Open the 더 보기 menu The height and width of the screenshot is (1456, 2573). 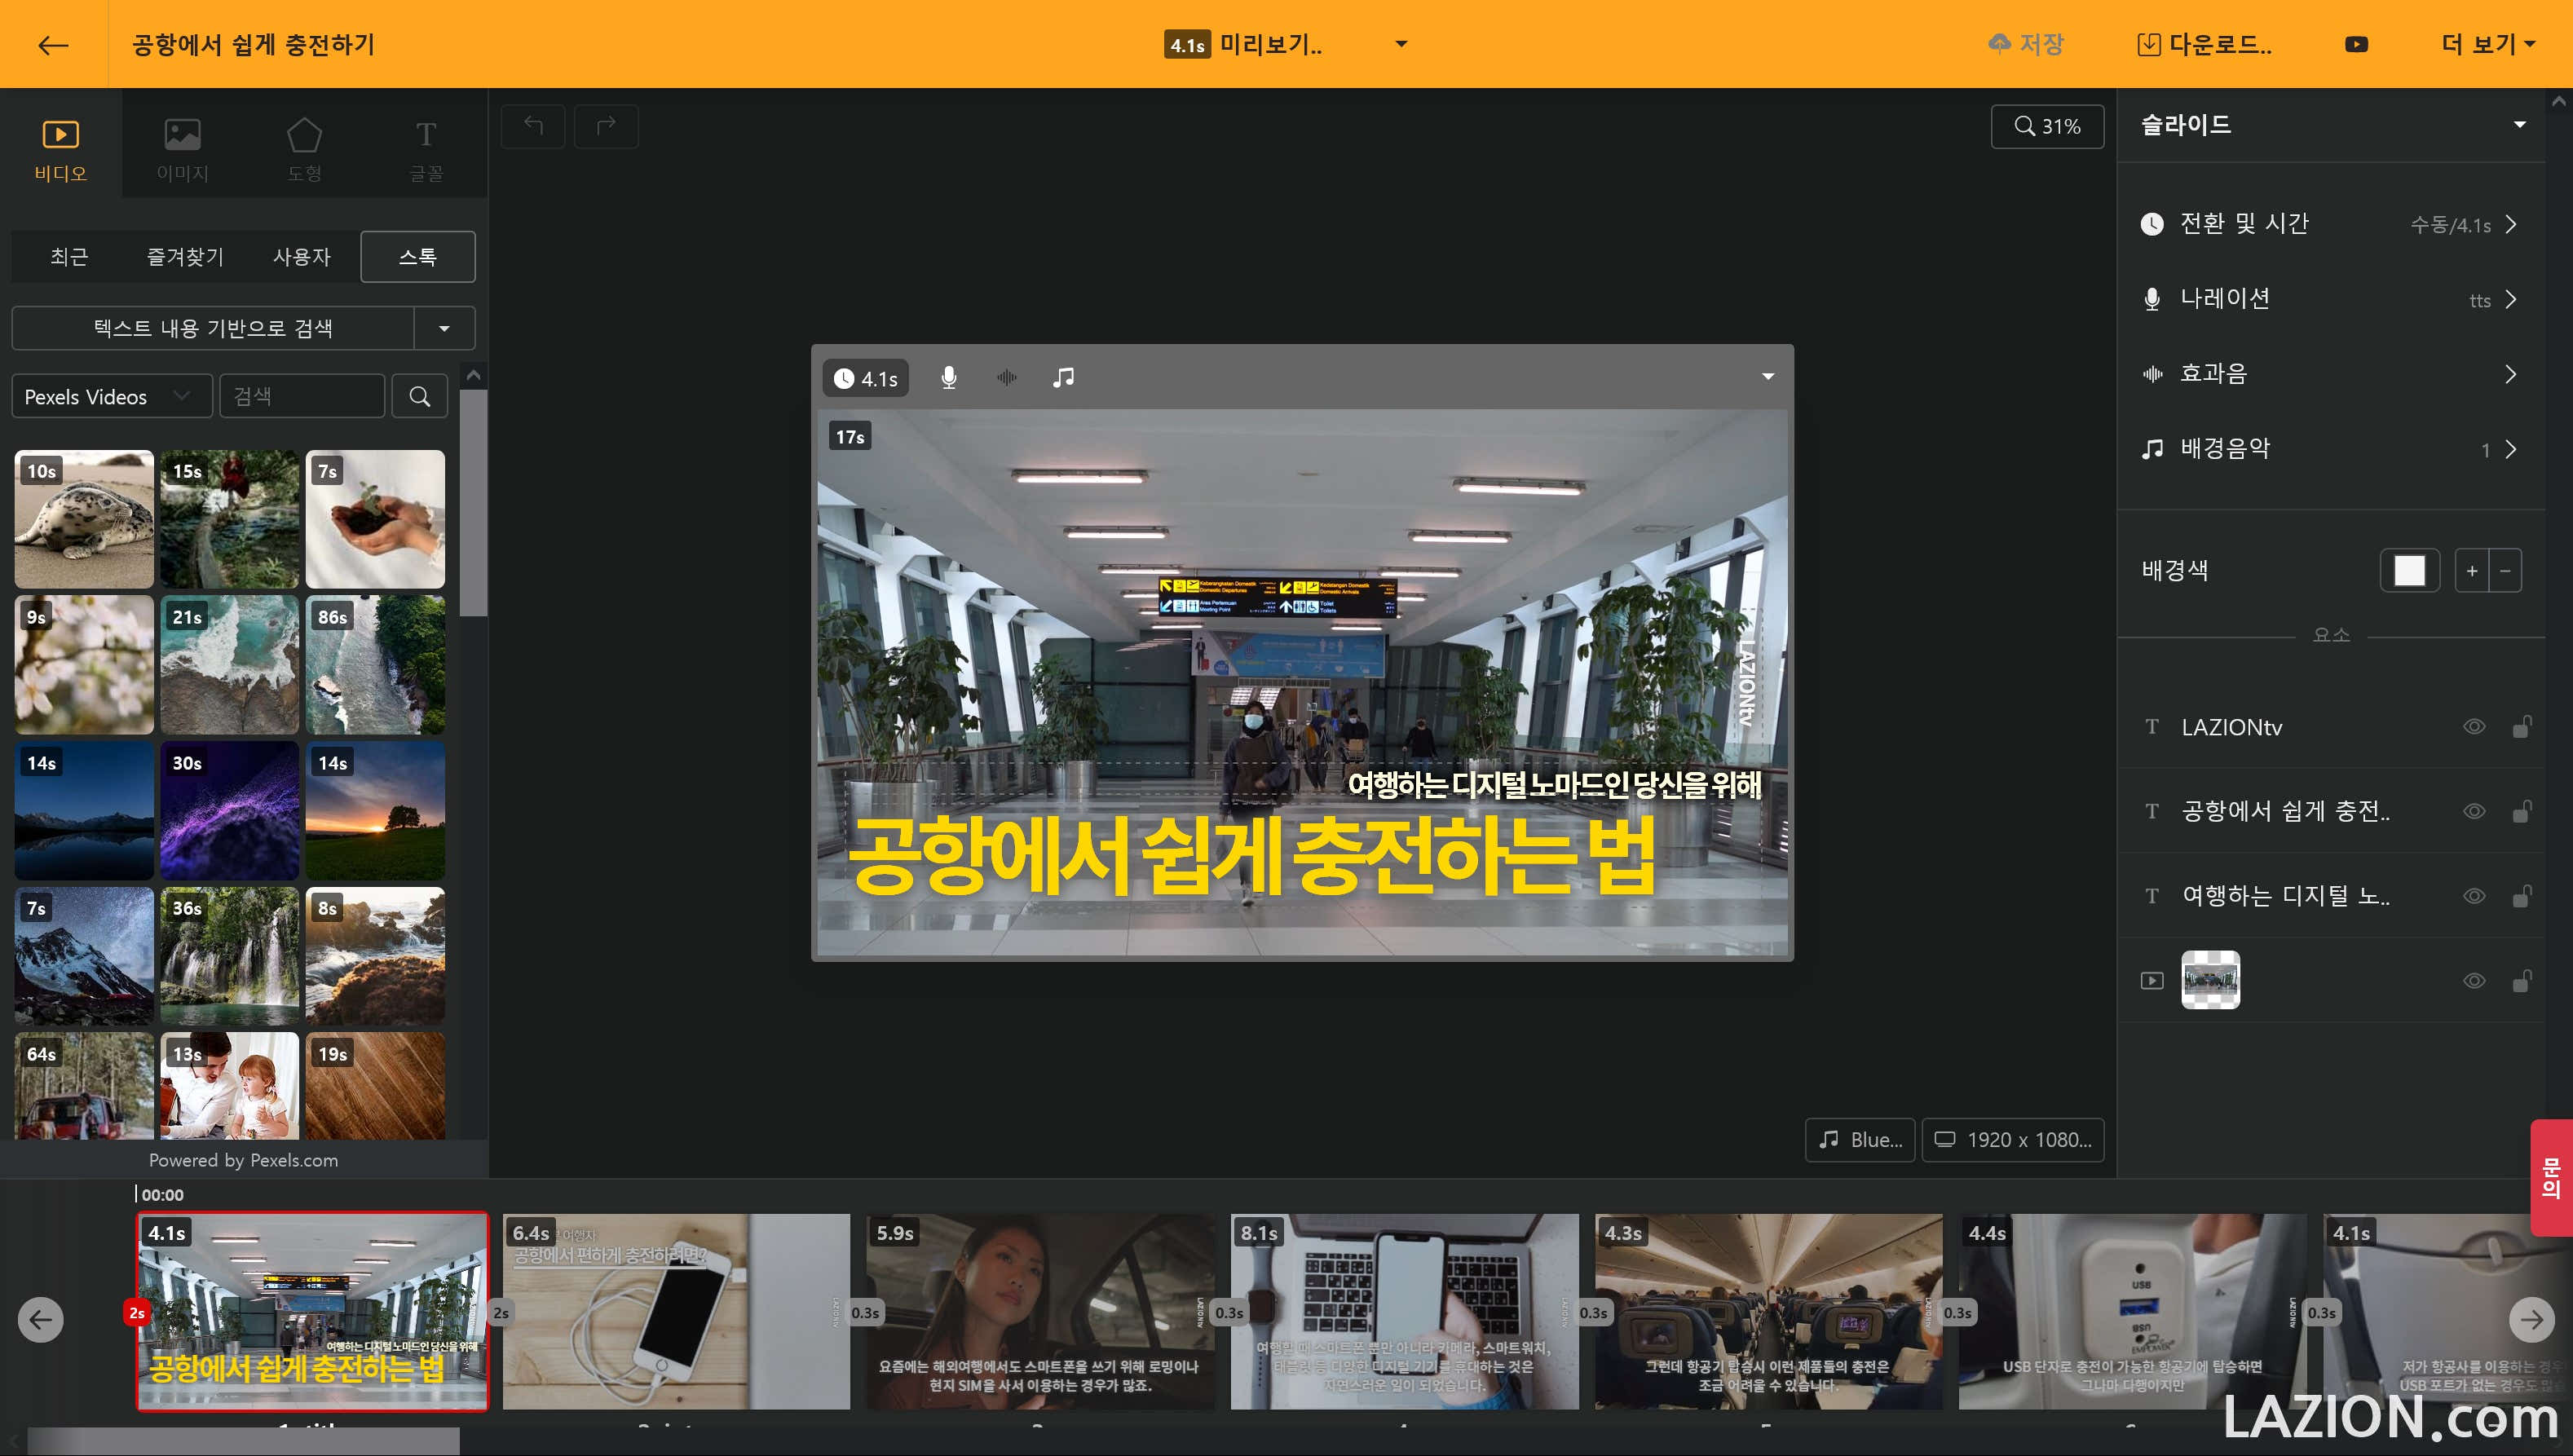coord(2488,44)
